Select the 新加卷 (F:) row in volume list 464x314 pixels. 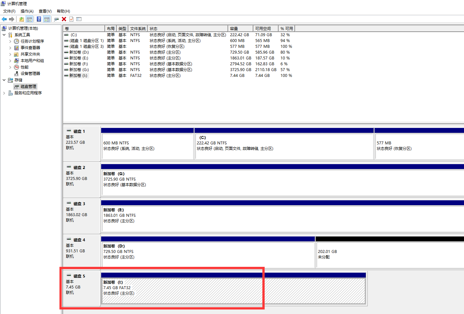point(178,64)
